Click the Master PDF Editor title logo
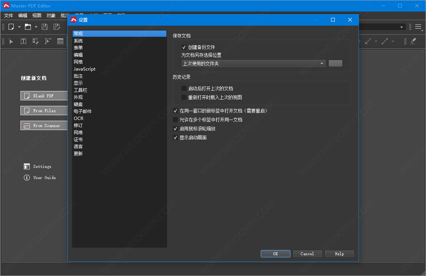Screen dimensions: 426x276 [6, 6]
